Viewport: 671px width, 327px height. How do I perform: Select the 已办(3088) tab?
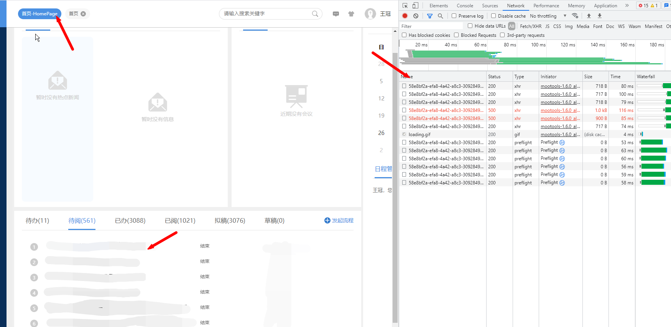[130, 220]
